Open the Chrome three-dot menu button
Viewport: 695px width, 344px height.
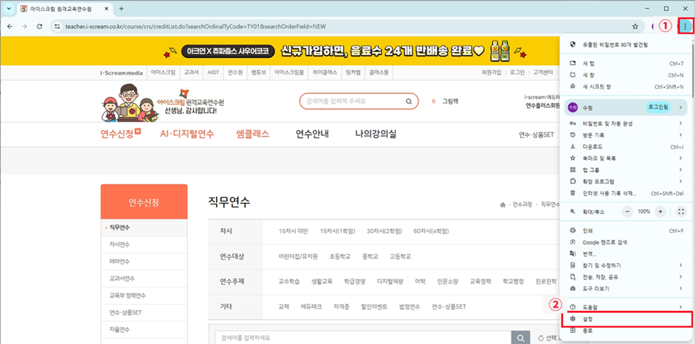685,26
